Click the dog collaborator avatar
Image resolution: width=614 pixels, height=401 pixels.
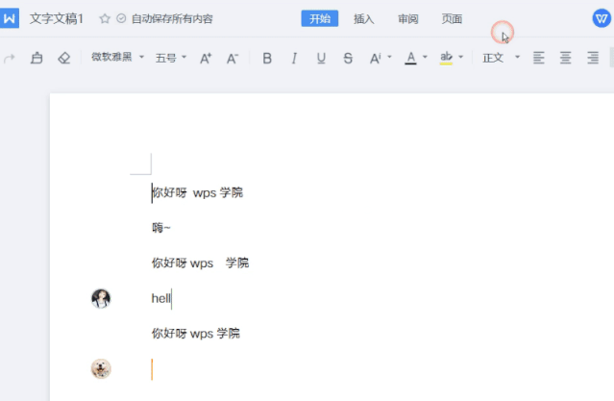coord(101,369)
